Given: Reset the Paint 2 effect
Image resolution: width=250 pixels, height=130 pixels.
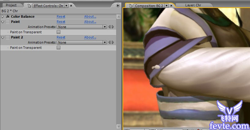Looking at the screenshot, I should click(61, 37).
